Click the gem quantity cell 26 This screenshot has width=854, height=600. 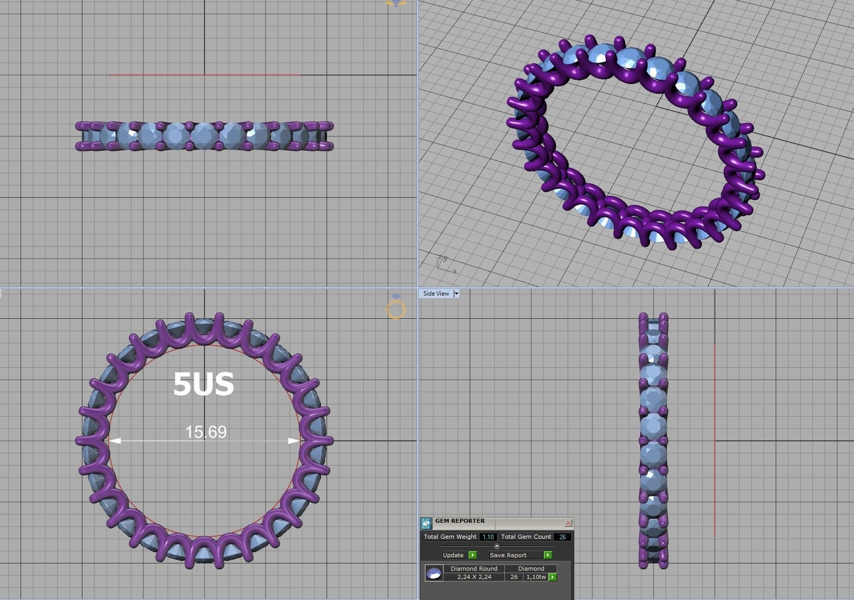[x=514, y=577]
